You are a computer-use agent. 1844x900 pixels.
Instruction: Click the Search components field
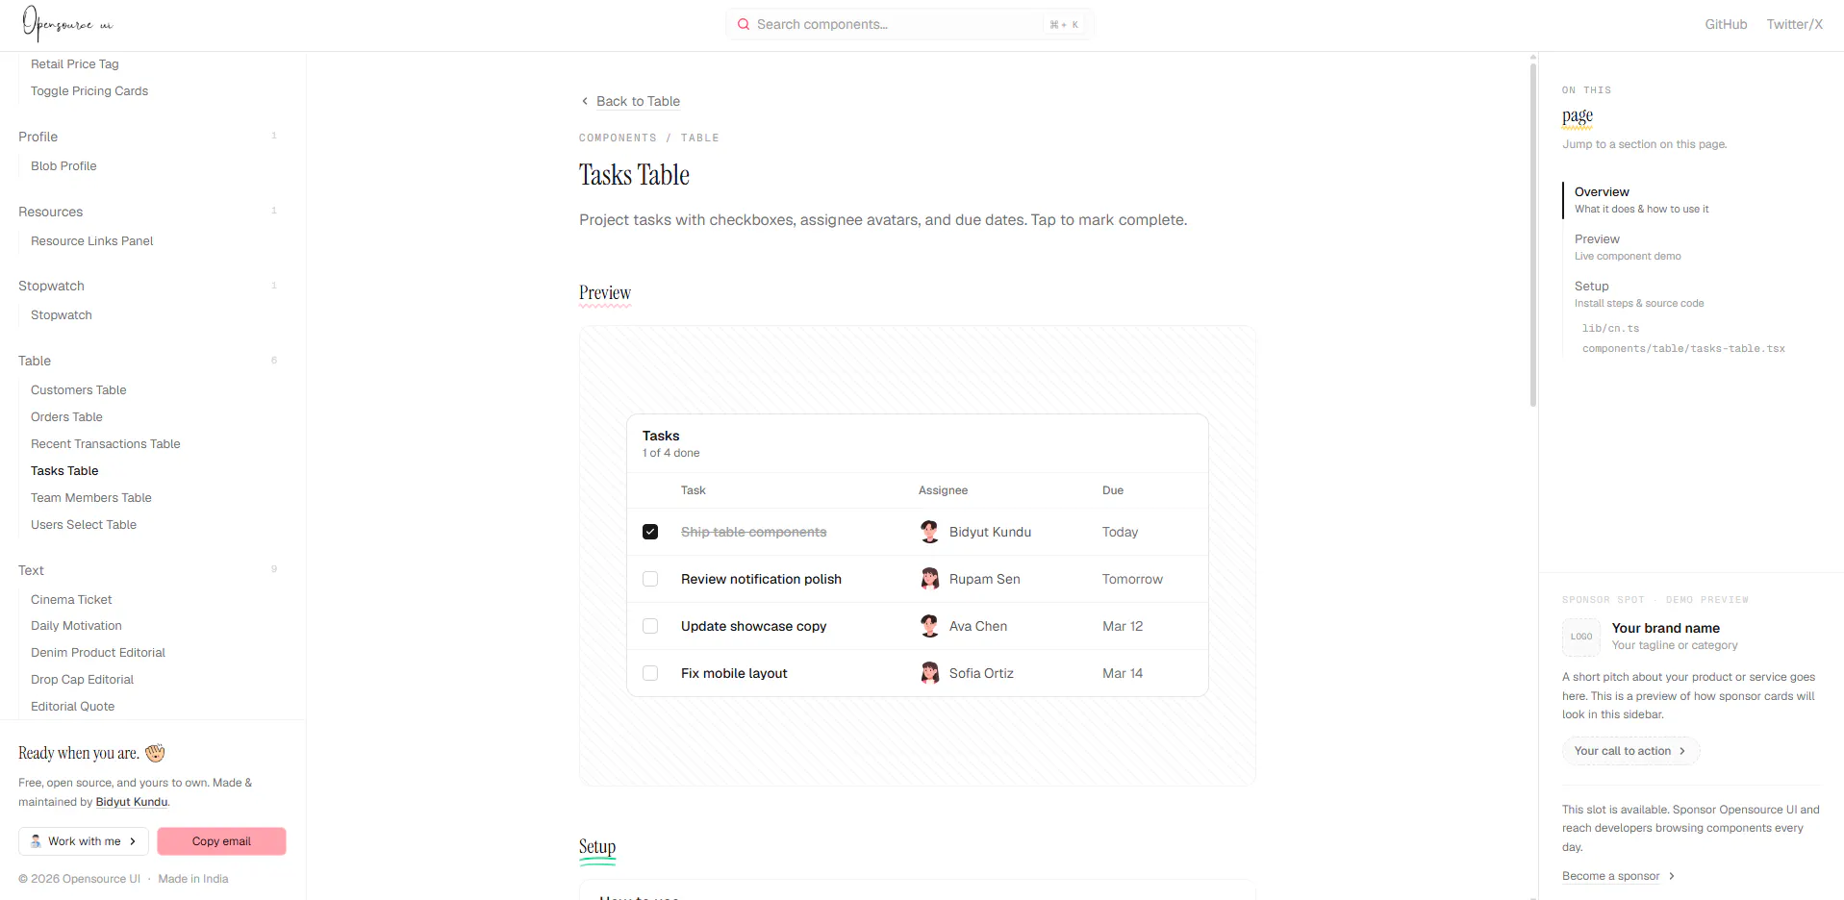click(909, 24)
